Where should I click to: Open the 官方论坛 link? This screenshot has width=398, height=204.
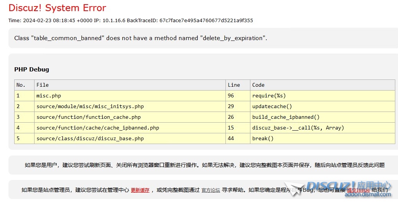point(211,190)
